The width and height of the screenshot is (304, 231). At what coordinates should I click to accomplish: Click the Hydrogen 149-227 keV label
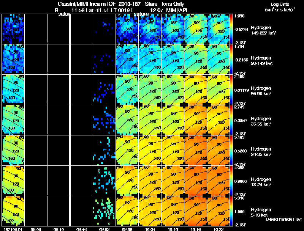tap(263, 30)
